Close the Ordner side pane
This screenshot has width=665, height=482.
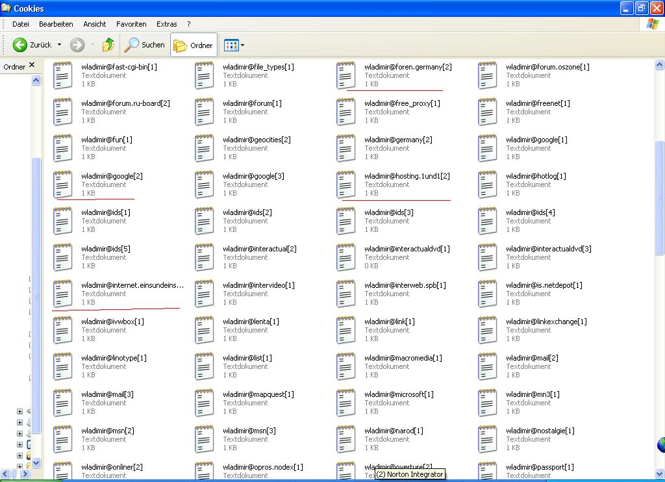coord(32,65)
